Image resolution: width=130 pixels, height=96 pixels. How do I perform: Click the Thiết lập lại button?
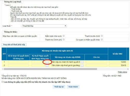click(x=59, y=87)
